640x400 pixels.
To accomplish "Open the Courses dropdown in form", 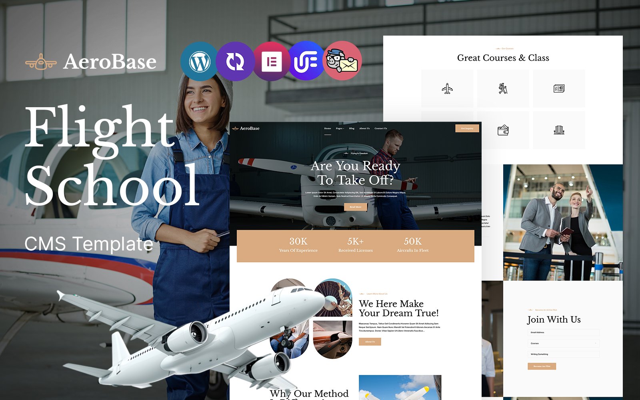I will coord(563,343).
